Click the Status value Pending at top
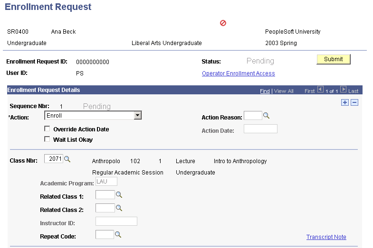 pyautogui.click(x=260, y=61)
